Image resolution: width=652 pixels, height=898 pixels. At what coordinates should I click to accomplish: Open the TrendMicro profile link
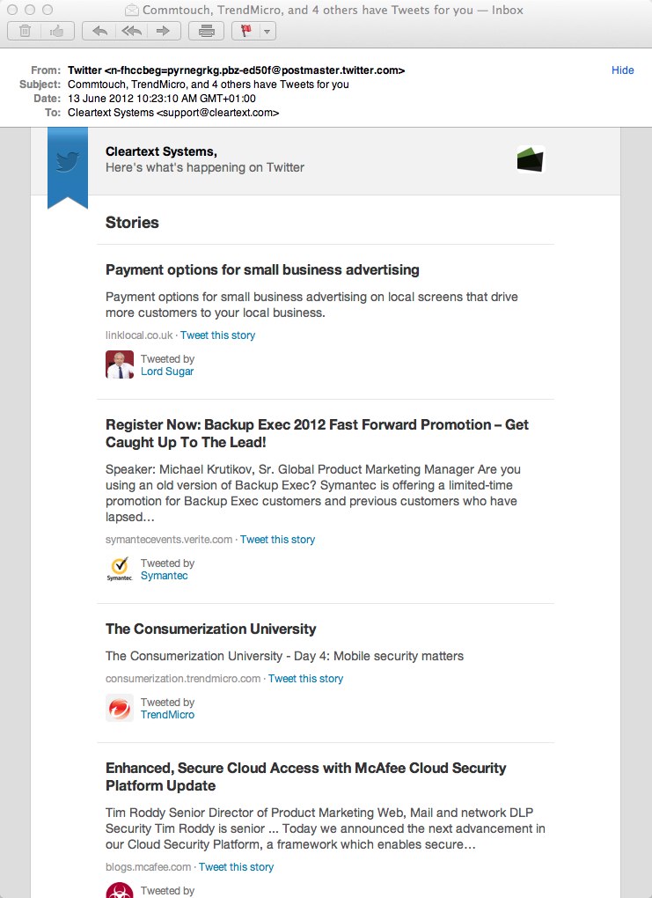click(x=167, y=715)
